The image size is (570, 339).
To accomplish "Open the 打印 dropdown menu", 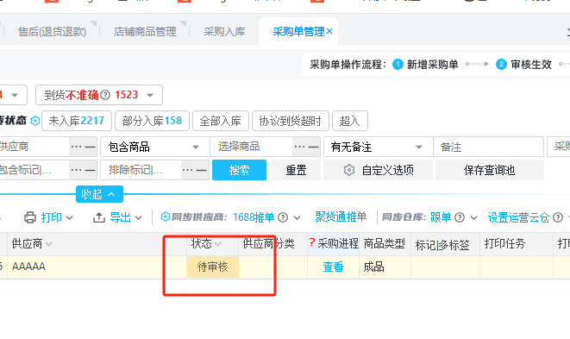I will pos(48,217).
